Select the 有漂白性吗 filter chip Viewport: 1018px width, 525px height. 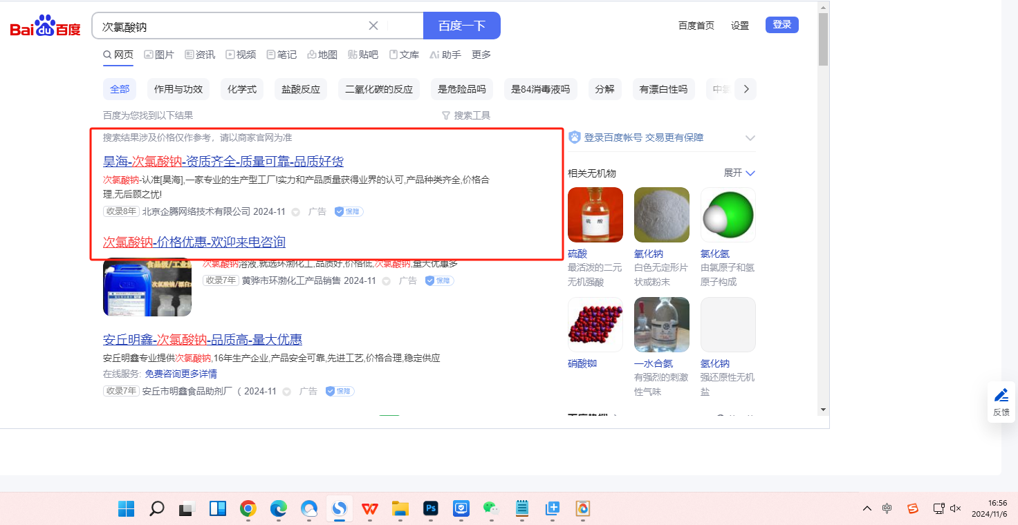664,89
